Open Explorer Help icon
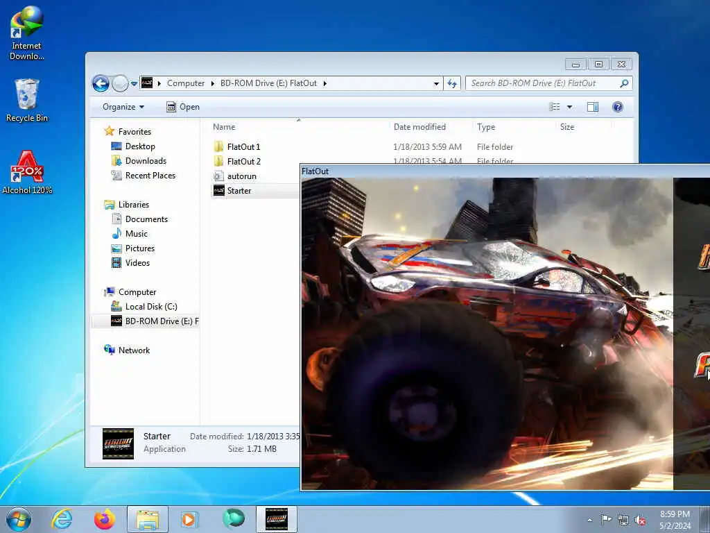This screenshot has width=710, height=533. coord(618,107)
